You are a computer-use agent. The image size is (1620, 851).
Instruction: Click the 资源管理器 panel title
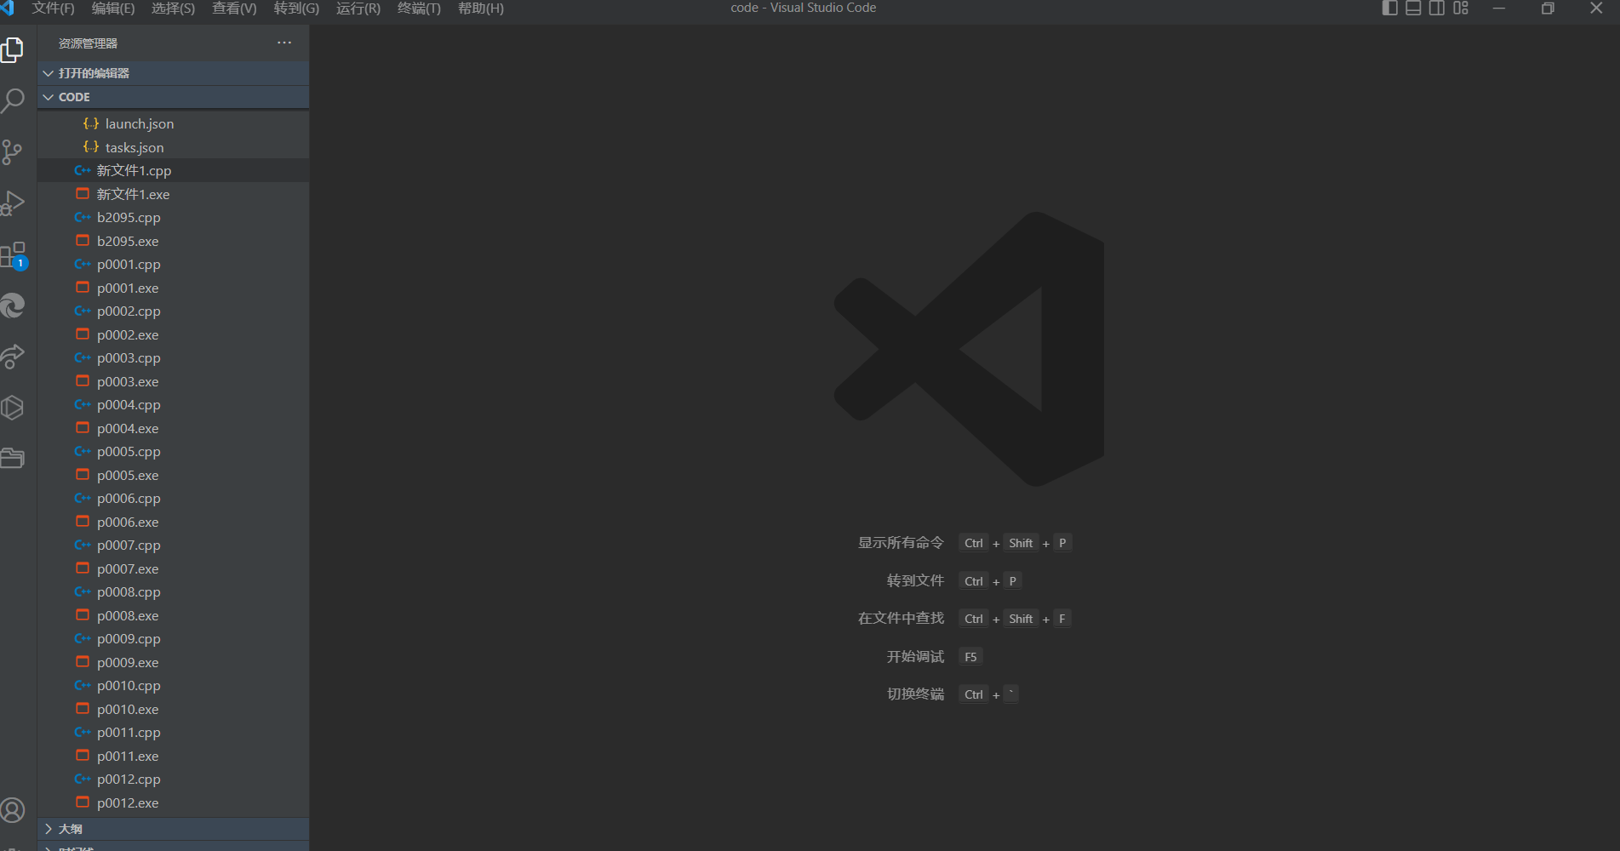coord(88,43)
